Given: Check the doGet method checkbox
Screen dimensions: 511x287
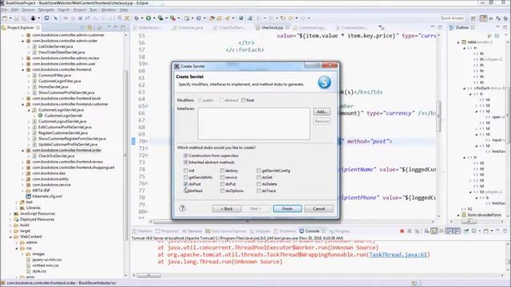Looking at the screenshot, I should [x=259, y=177].
